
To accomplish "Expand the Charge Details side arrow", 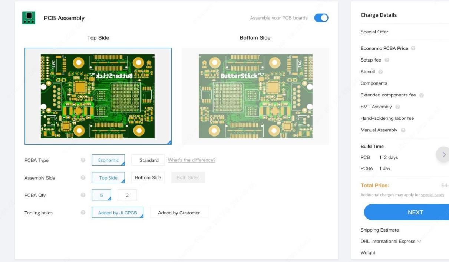I will coord(444,154).
